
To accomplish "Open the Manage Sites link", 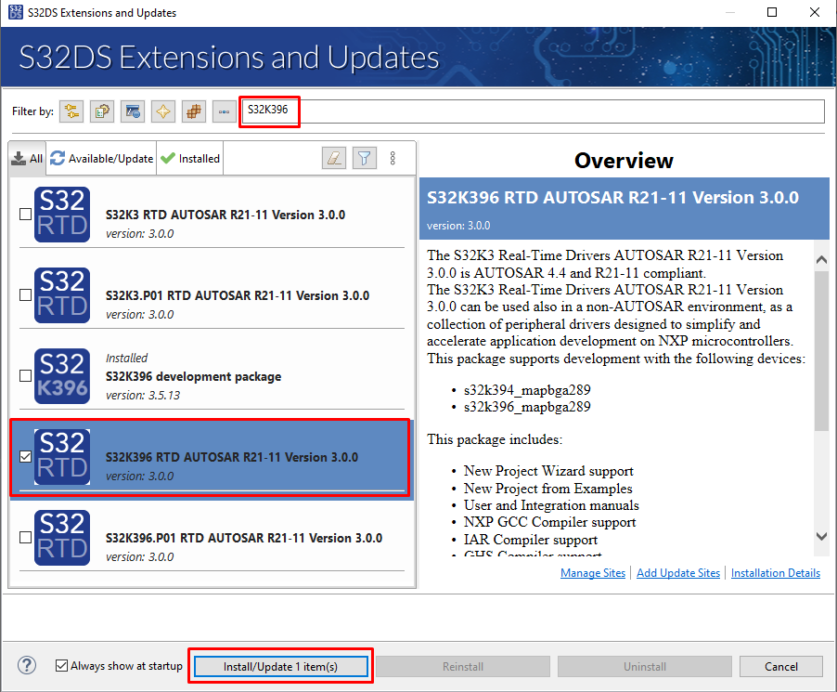I will tap(593, 573).
